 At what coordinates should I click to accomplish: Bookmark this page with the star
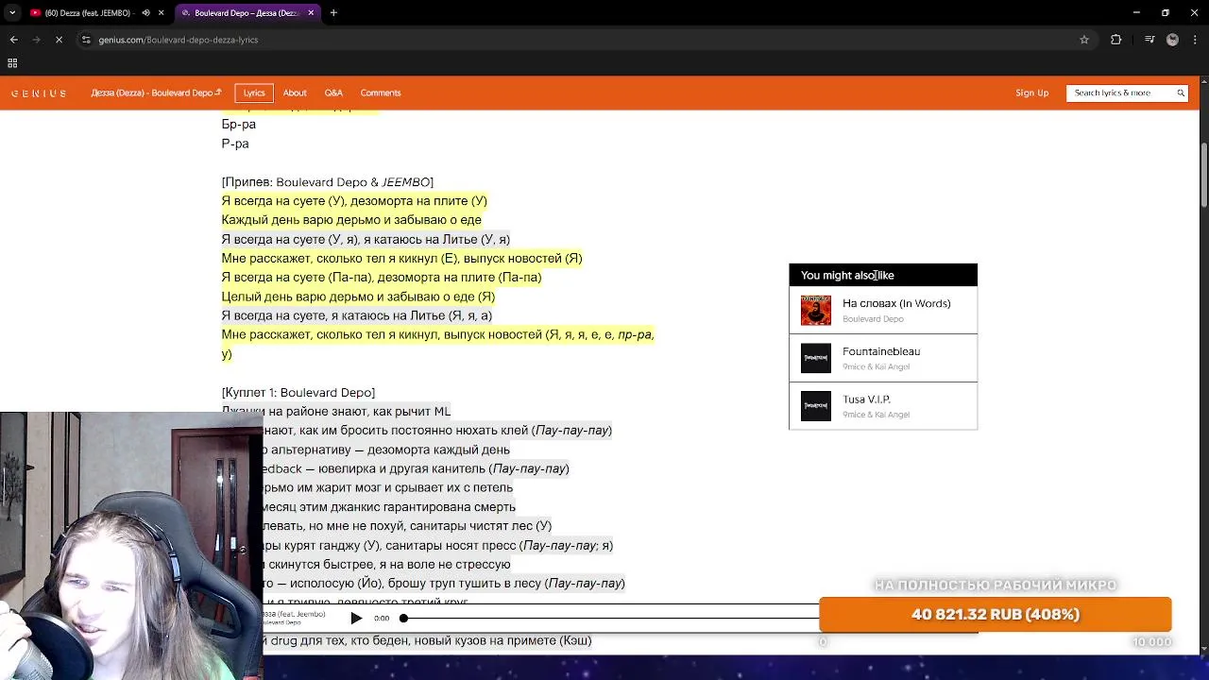(1084, 40)
